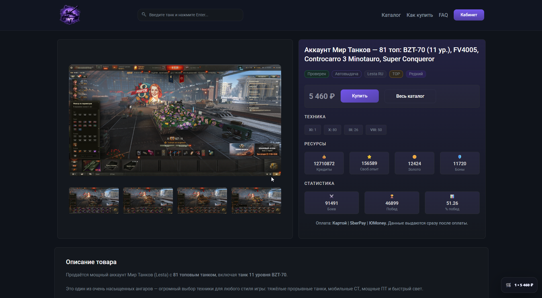Focus the tank search input field
The height and width of the screenshot is (298, 542).
click(190, 15)
